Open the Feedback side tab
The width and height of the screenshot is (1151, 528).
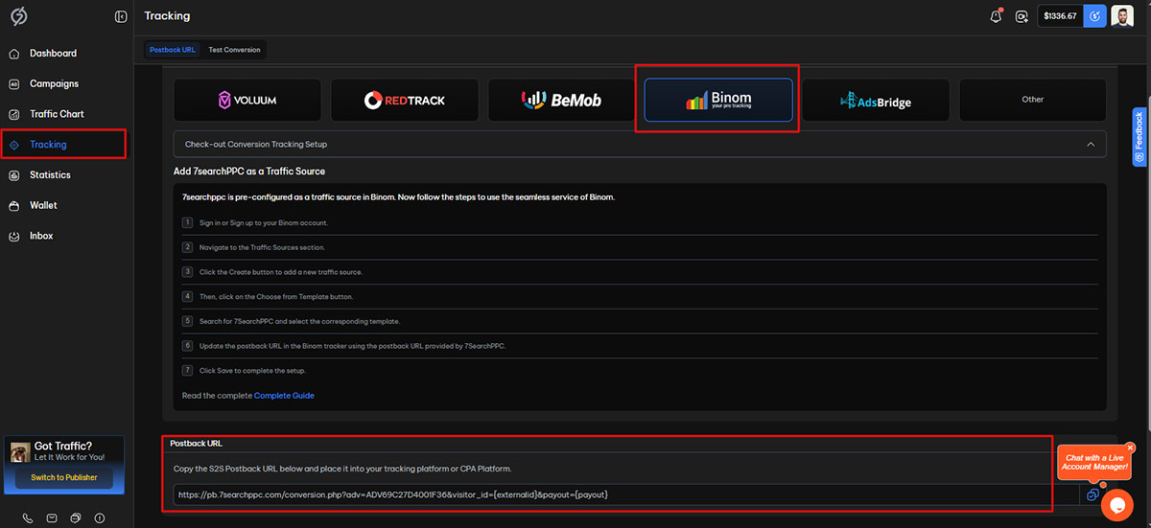point(1139,136)
